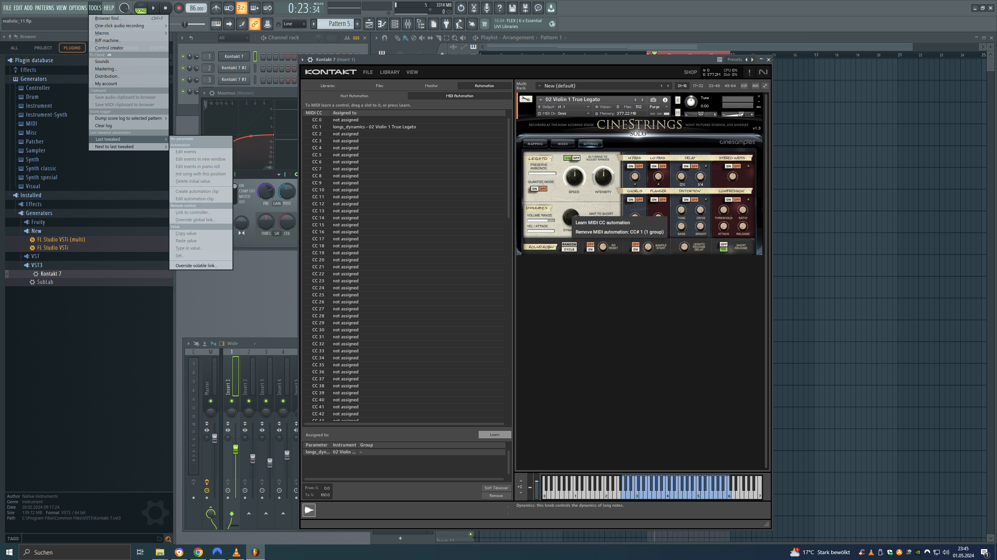The image size is (997, 560).
Task: Click the Native Instruments logo icon
Action: [x=763, y=72]
